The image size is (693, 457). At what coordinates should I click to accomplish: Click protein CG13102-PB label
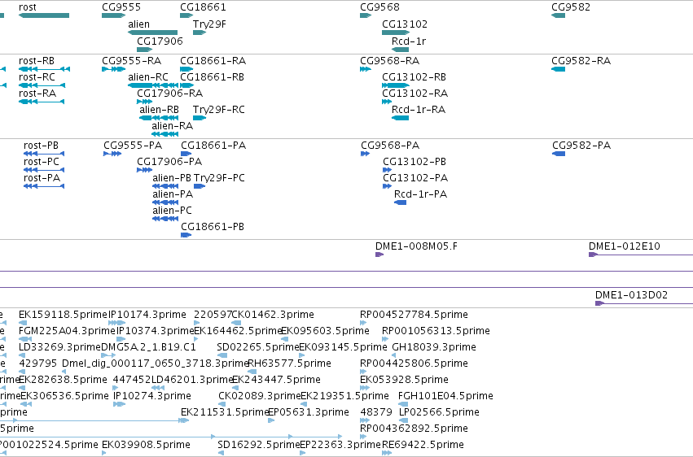(x=414, y=162)
